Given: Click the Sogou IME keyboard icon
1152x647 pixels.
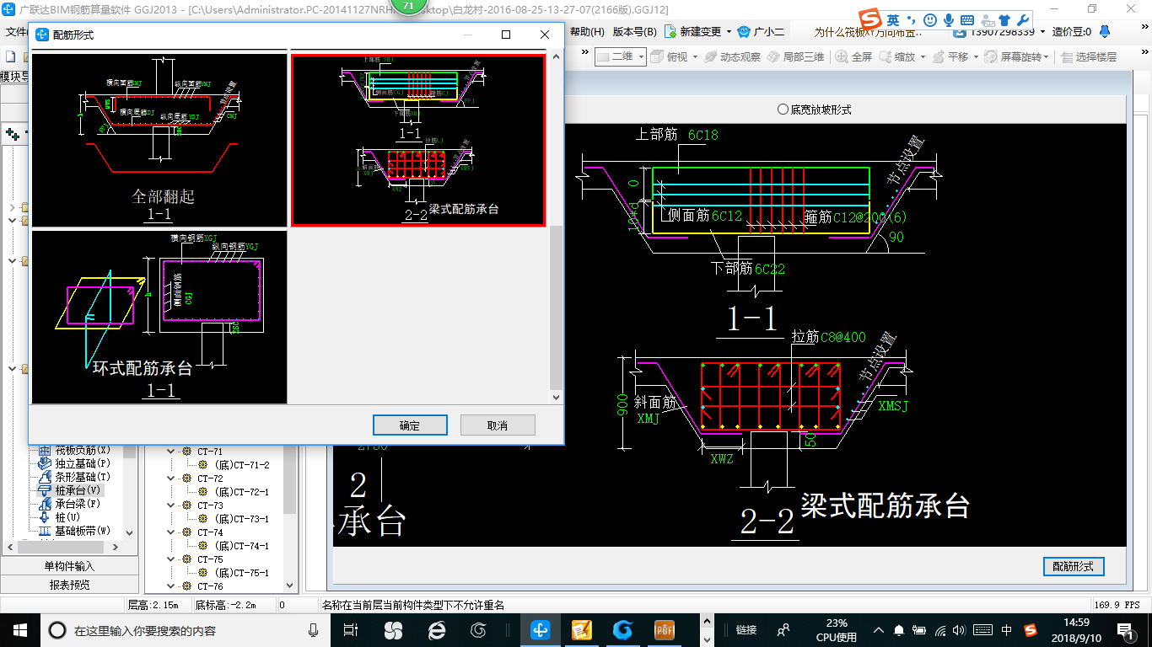Looking at the screenshot, I should pos(967,19).
